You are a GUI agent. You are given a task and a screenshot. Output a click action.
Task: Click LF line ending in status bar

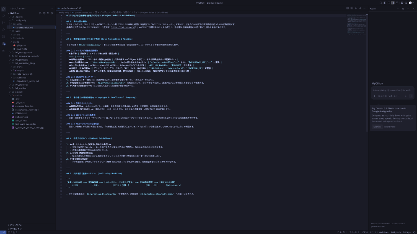click(x=371, y=232)
